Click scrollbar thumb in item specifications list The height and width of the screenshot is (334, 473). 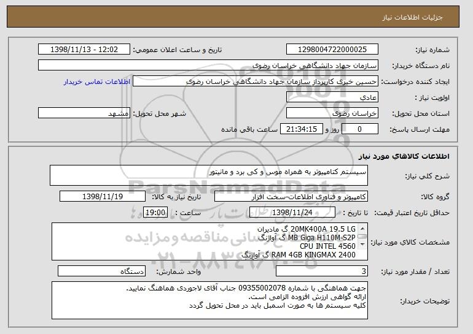[x=362, y=237]
